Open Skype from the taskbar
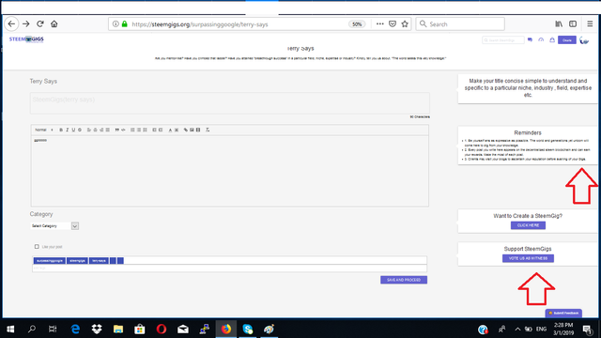This screenshot has width=601, height=338. 248,329
